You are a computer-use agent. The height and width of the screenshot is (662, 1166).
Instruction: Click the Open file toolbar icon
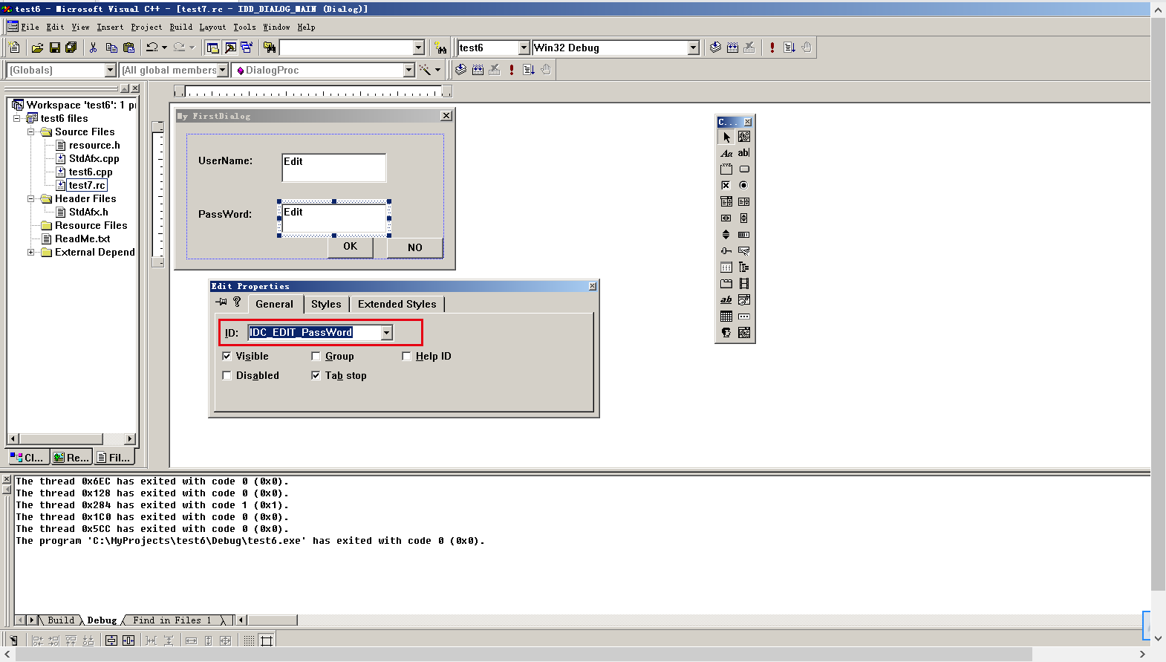(37, 48)
